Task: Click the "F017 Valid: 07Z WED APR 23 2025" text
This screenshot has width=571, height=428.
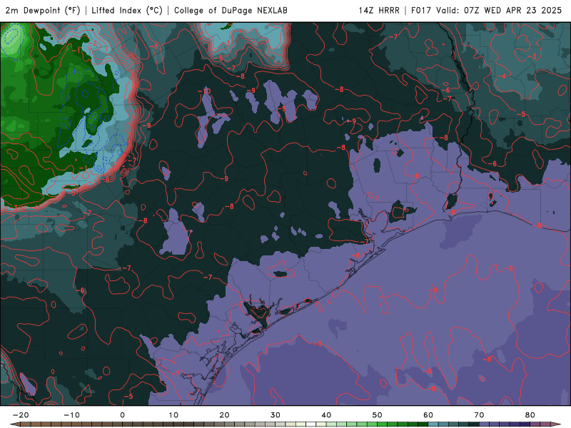Action: point(486,11)
